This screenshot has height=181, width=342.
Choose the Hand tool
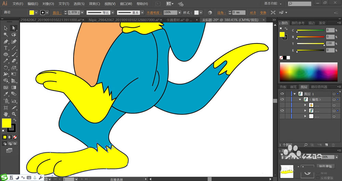6,114
